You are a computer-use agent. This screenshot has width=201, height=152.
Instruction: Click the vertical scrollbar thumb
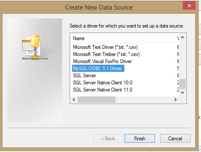coord(183,84)
